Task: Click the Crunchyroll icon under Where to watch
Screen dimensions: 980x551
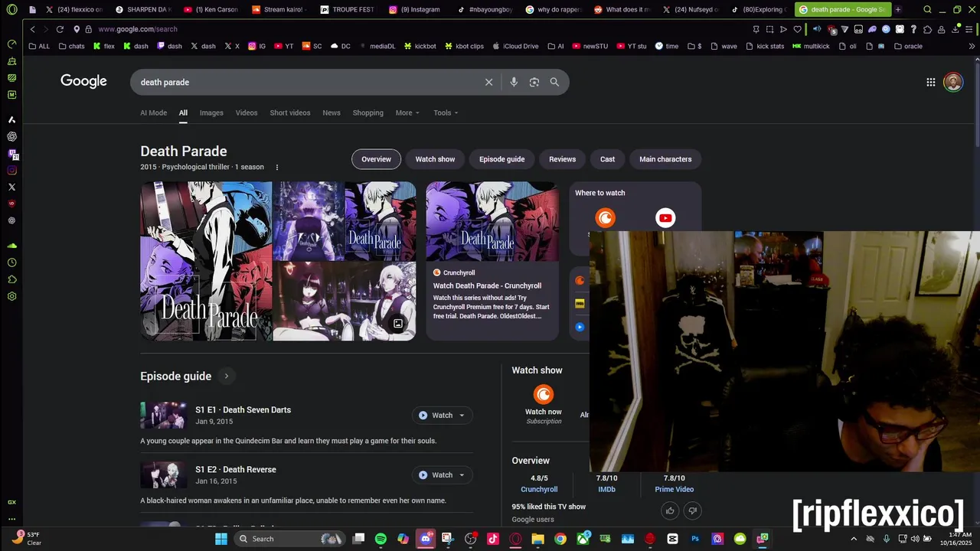Action: tap(605, 218)
